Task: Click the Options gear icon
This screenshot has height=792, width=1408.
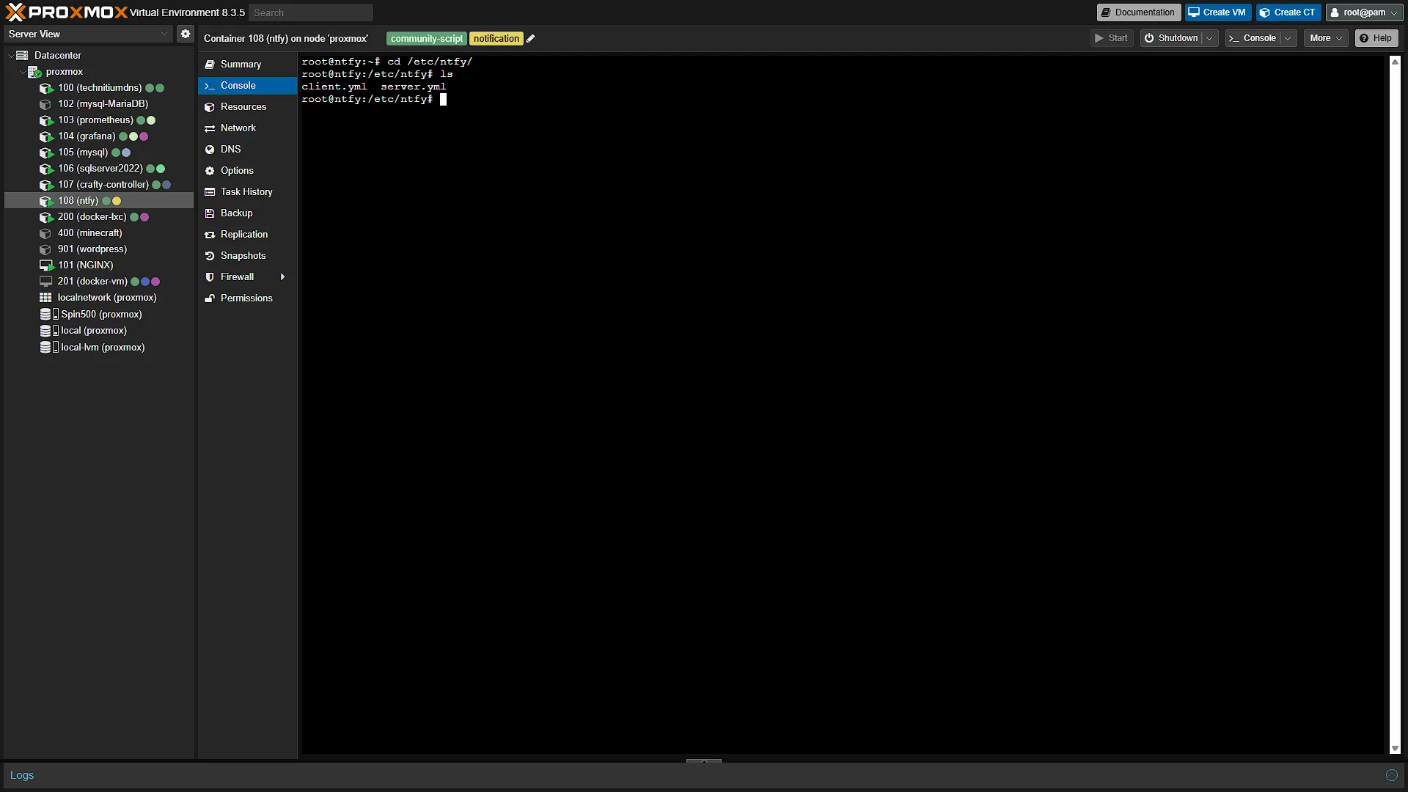Action: tap(210, 171)
